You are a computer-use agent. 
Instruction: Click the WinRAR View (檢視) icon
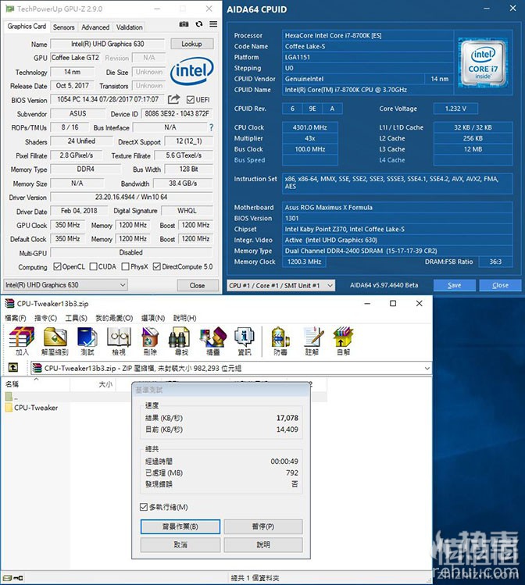[x=119, y=341]
